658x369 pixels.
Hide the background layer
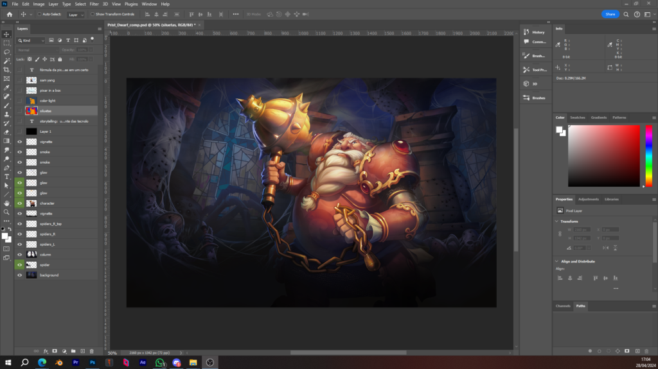click(20, 275)
